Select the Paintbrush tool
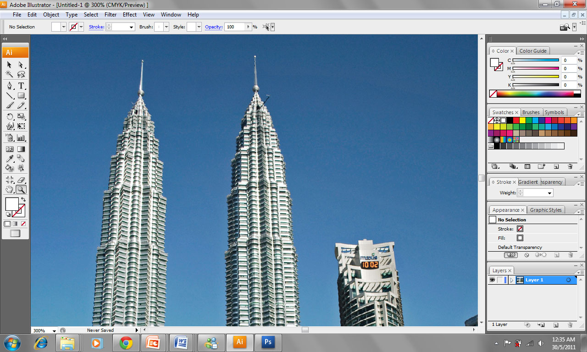The image size is (587, 352). [10, 105]
